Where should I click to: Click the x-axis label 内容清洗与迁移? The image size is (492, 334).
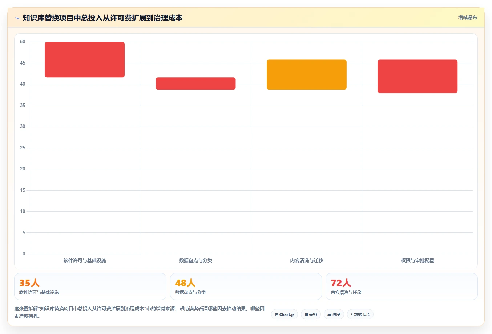pyautogui.click(x=307, y=260)
